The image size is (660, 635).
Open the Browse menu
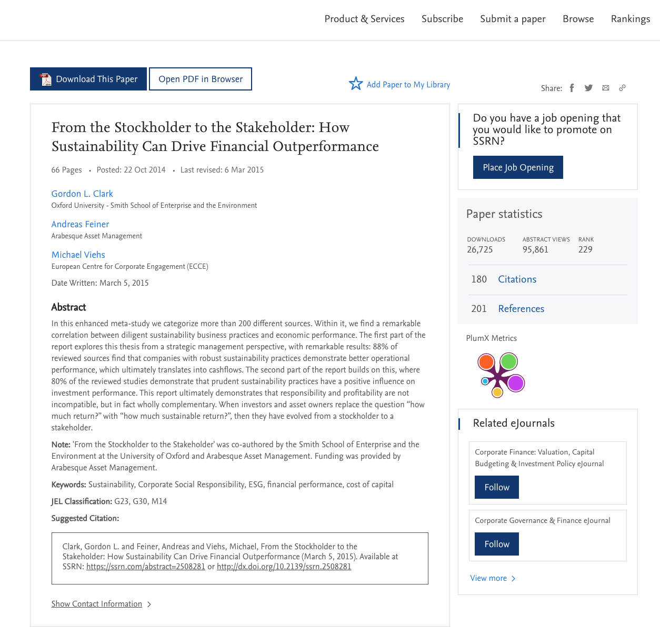coord(578,19)
